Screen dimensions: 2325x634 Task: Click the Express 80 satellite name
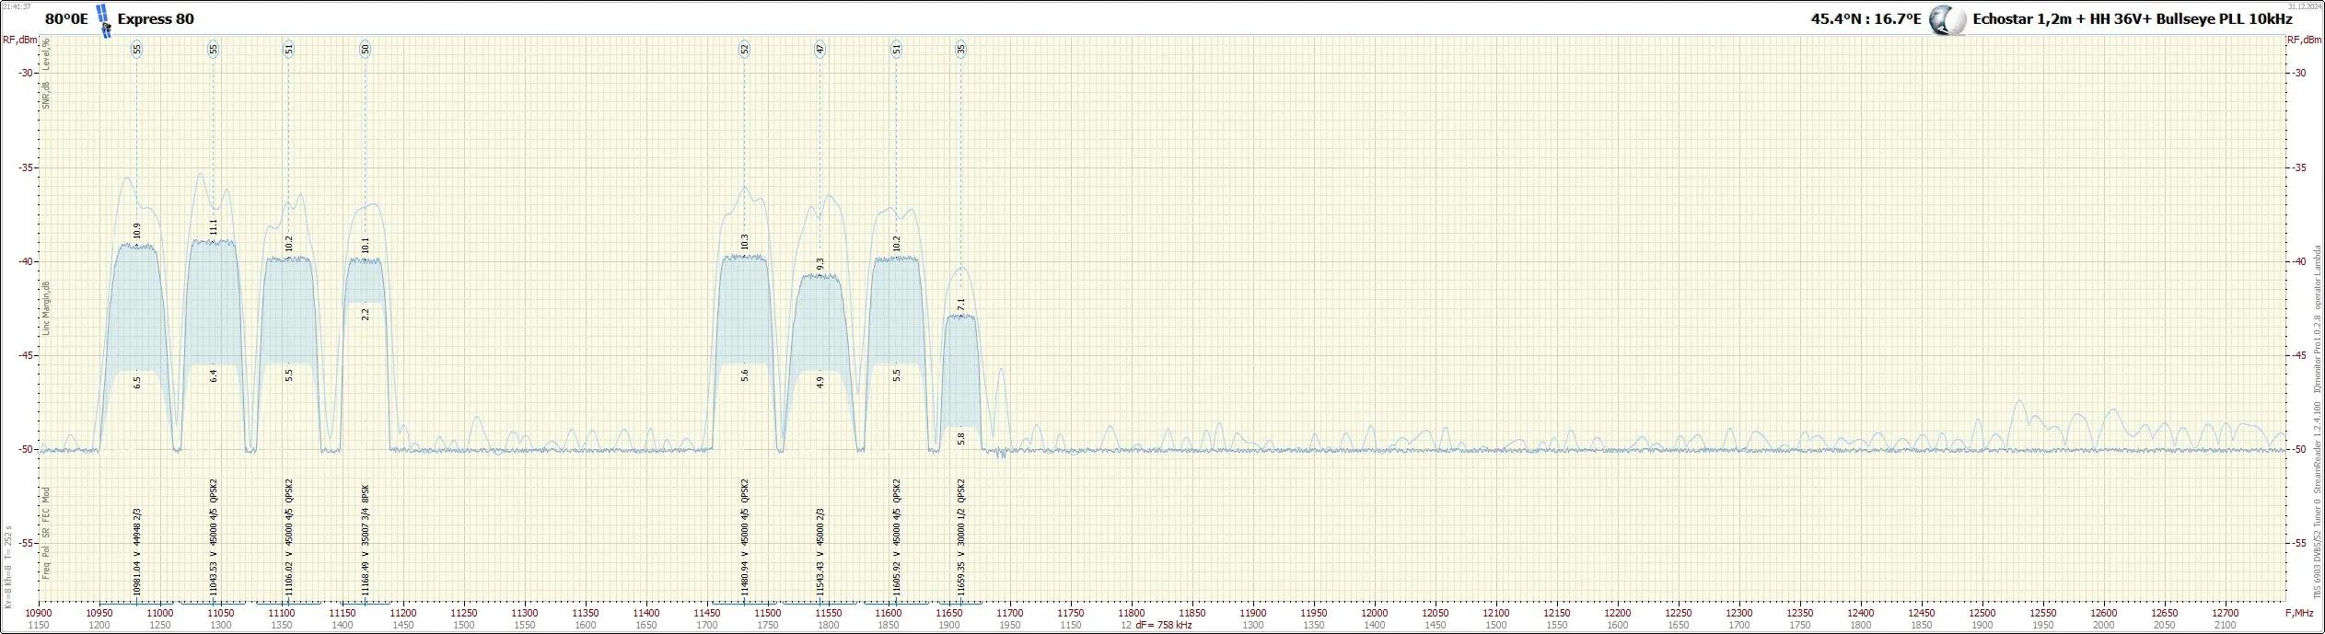156,19
